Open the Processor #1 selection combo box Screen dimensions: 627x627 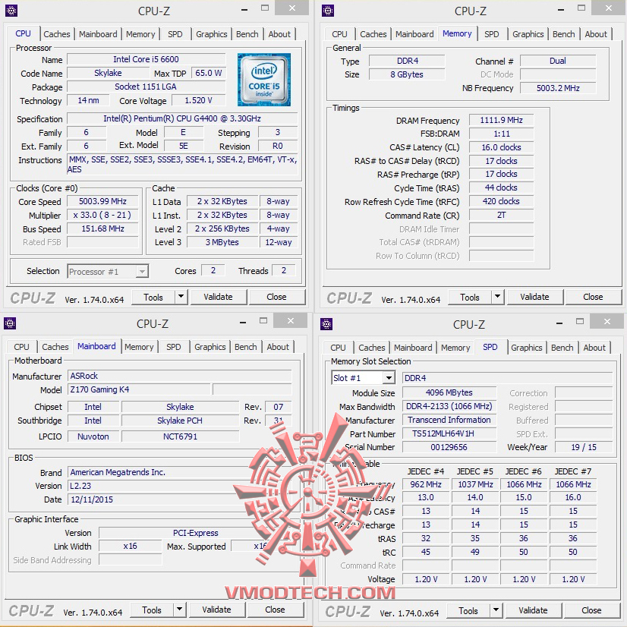click(108, 272)
